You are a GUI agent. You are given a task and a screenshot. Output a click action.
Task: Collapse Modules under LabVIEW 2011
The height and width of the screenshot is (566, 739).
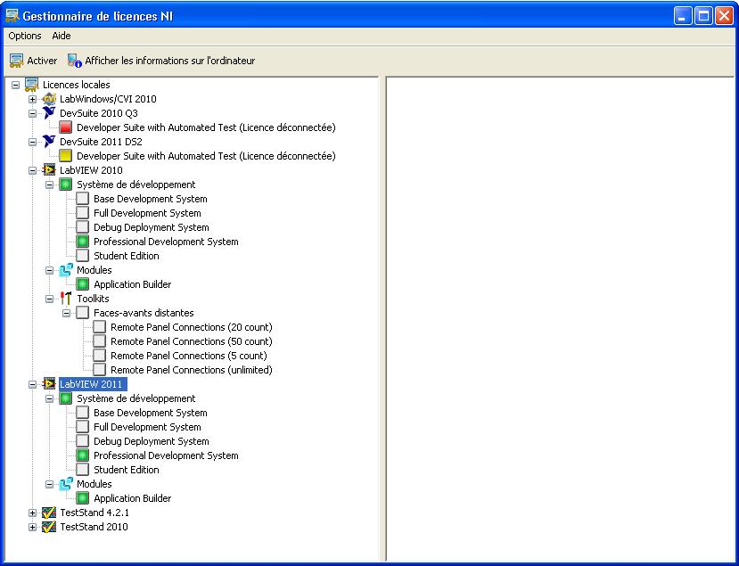[x=50, y=484]
